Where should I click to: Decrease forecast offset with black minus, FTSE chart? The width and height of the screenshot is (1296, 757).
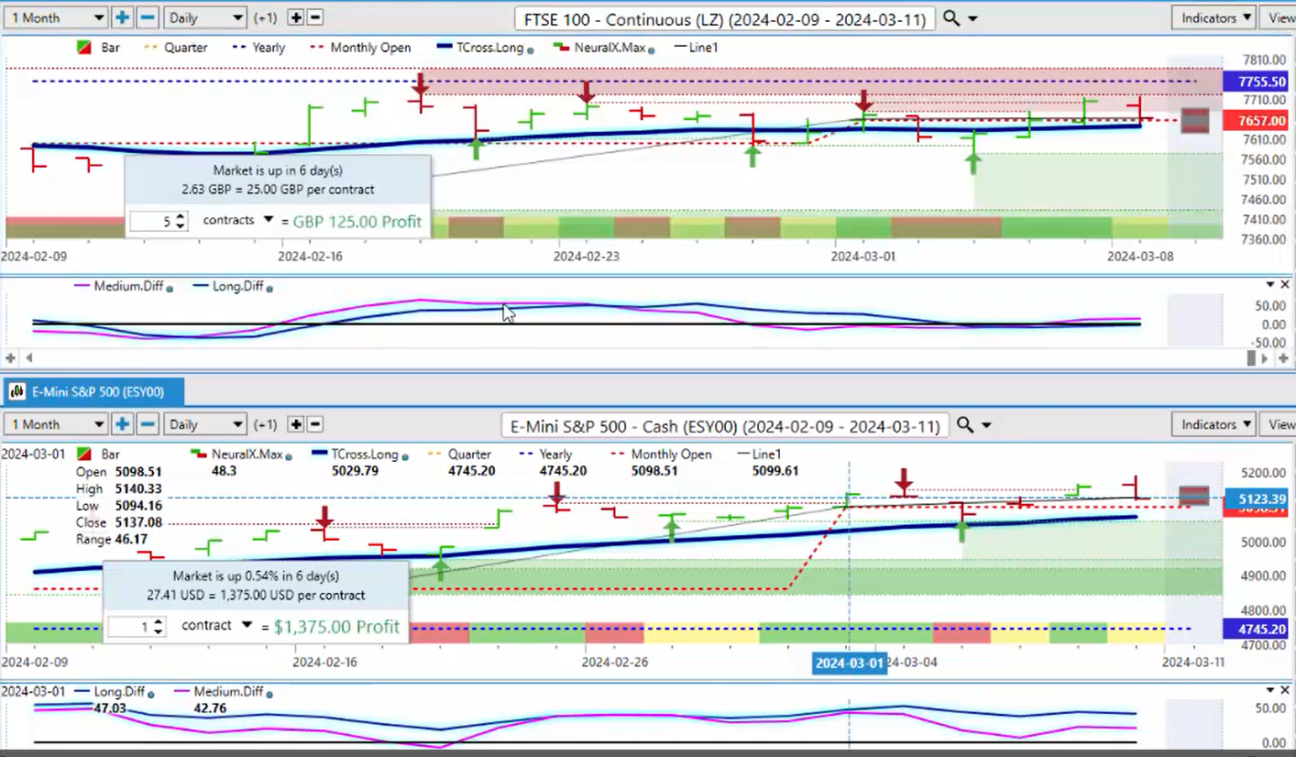pos(314,17)
